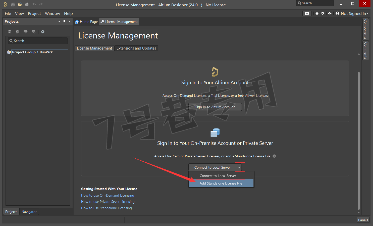Open the View menu

(x=19, y=14)
